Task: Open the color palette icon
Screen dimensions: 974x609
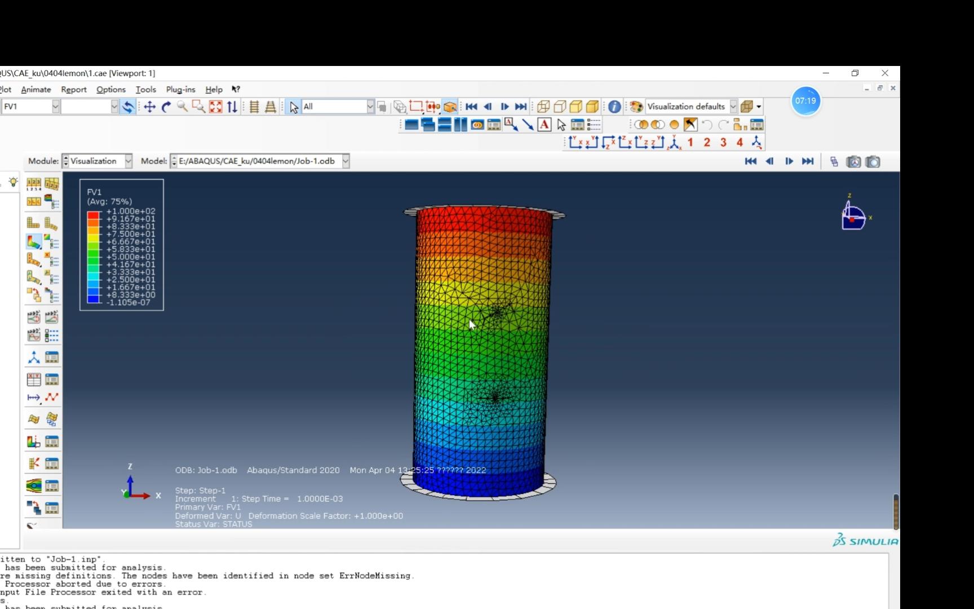Action: [x=636, y=107]
